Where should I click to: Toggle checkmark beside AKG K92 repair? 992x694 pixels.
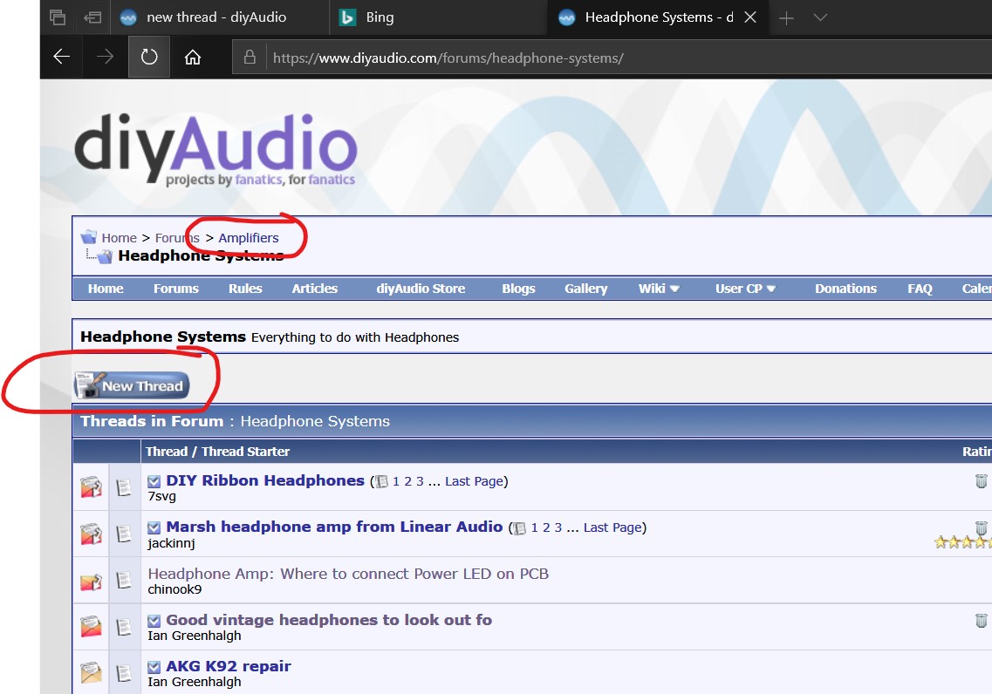[x=154, y=667]
